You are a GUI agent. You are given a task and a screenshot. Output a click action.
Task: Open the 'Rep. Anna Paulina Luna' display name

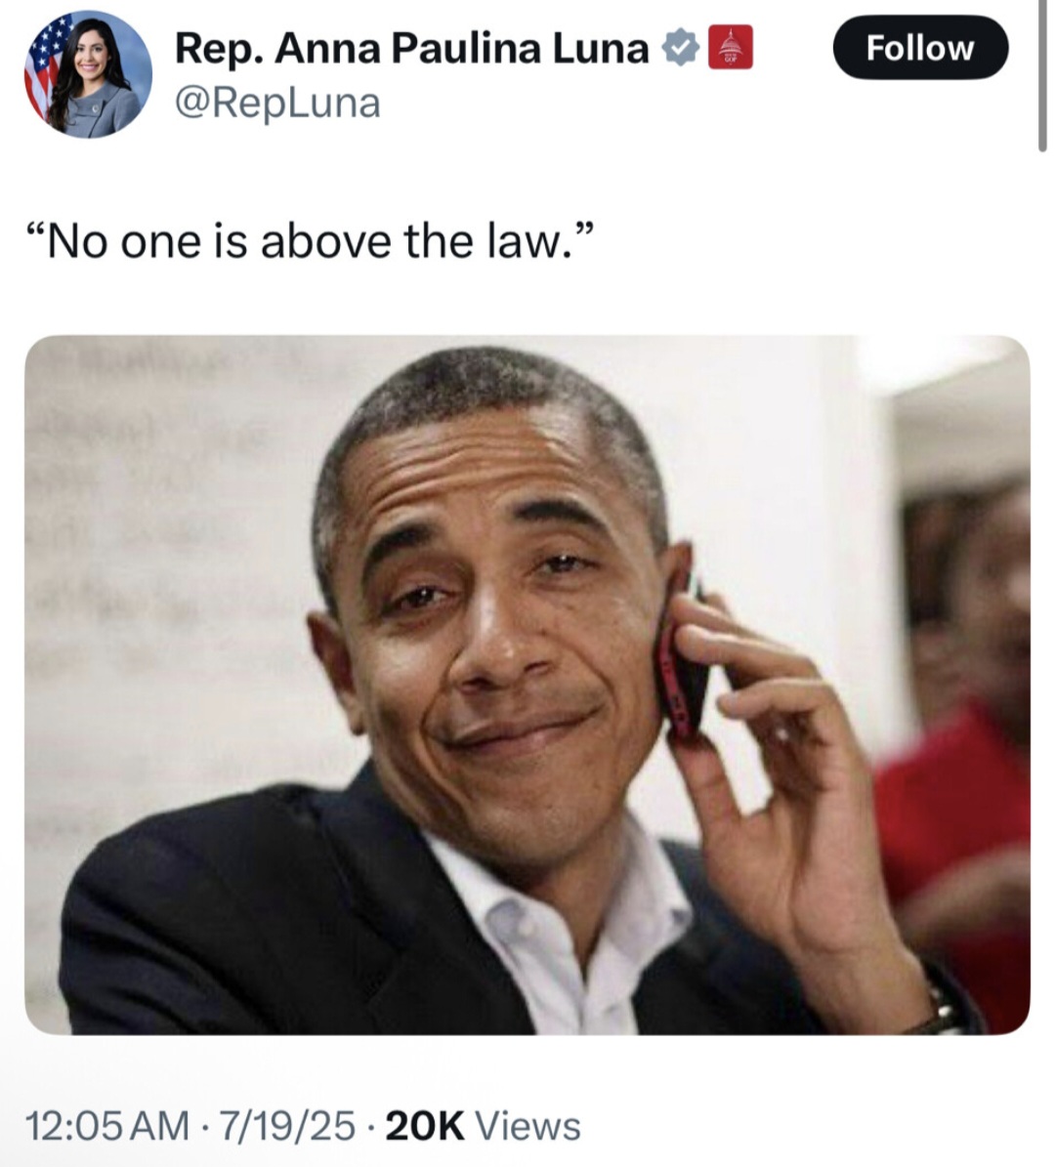pos(411,49)
